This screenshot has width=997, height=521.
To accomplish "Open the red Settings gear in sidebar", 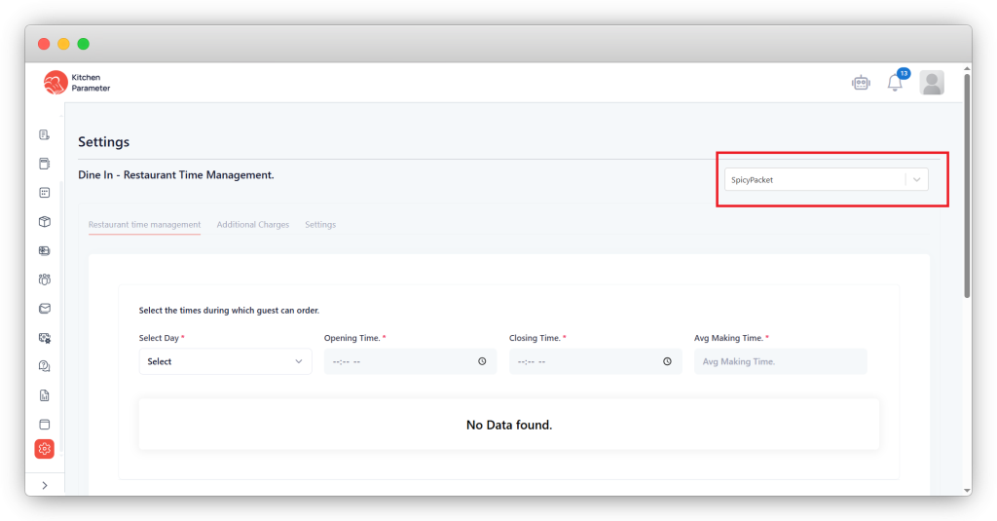I will click(44, 449).
